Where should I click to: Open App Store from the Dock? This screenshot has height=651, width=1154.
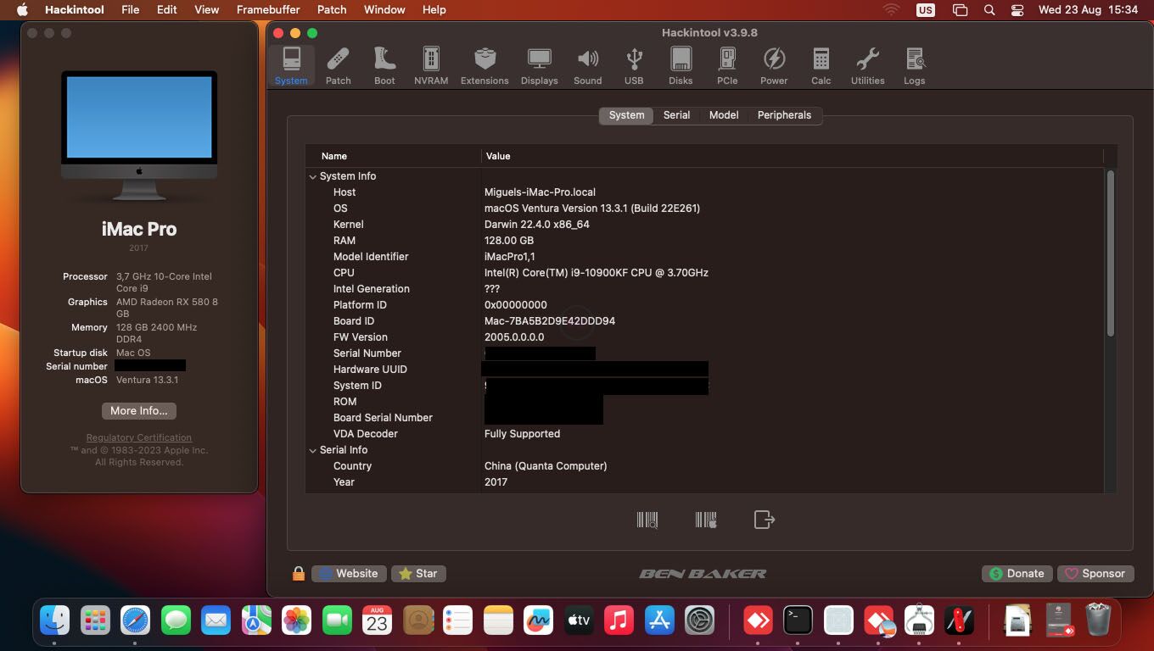pyautogui.click(x=659, y=621)
